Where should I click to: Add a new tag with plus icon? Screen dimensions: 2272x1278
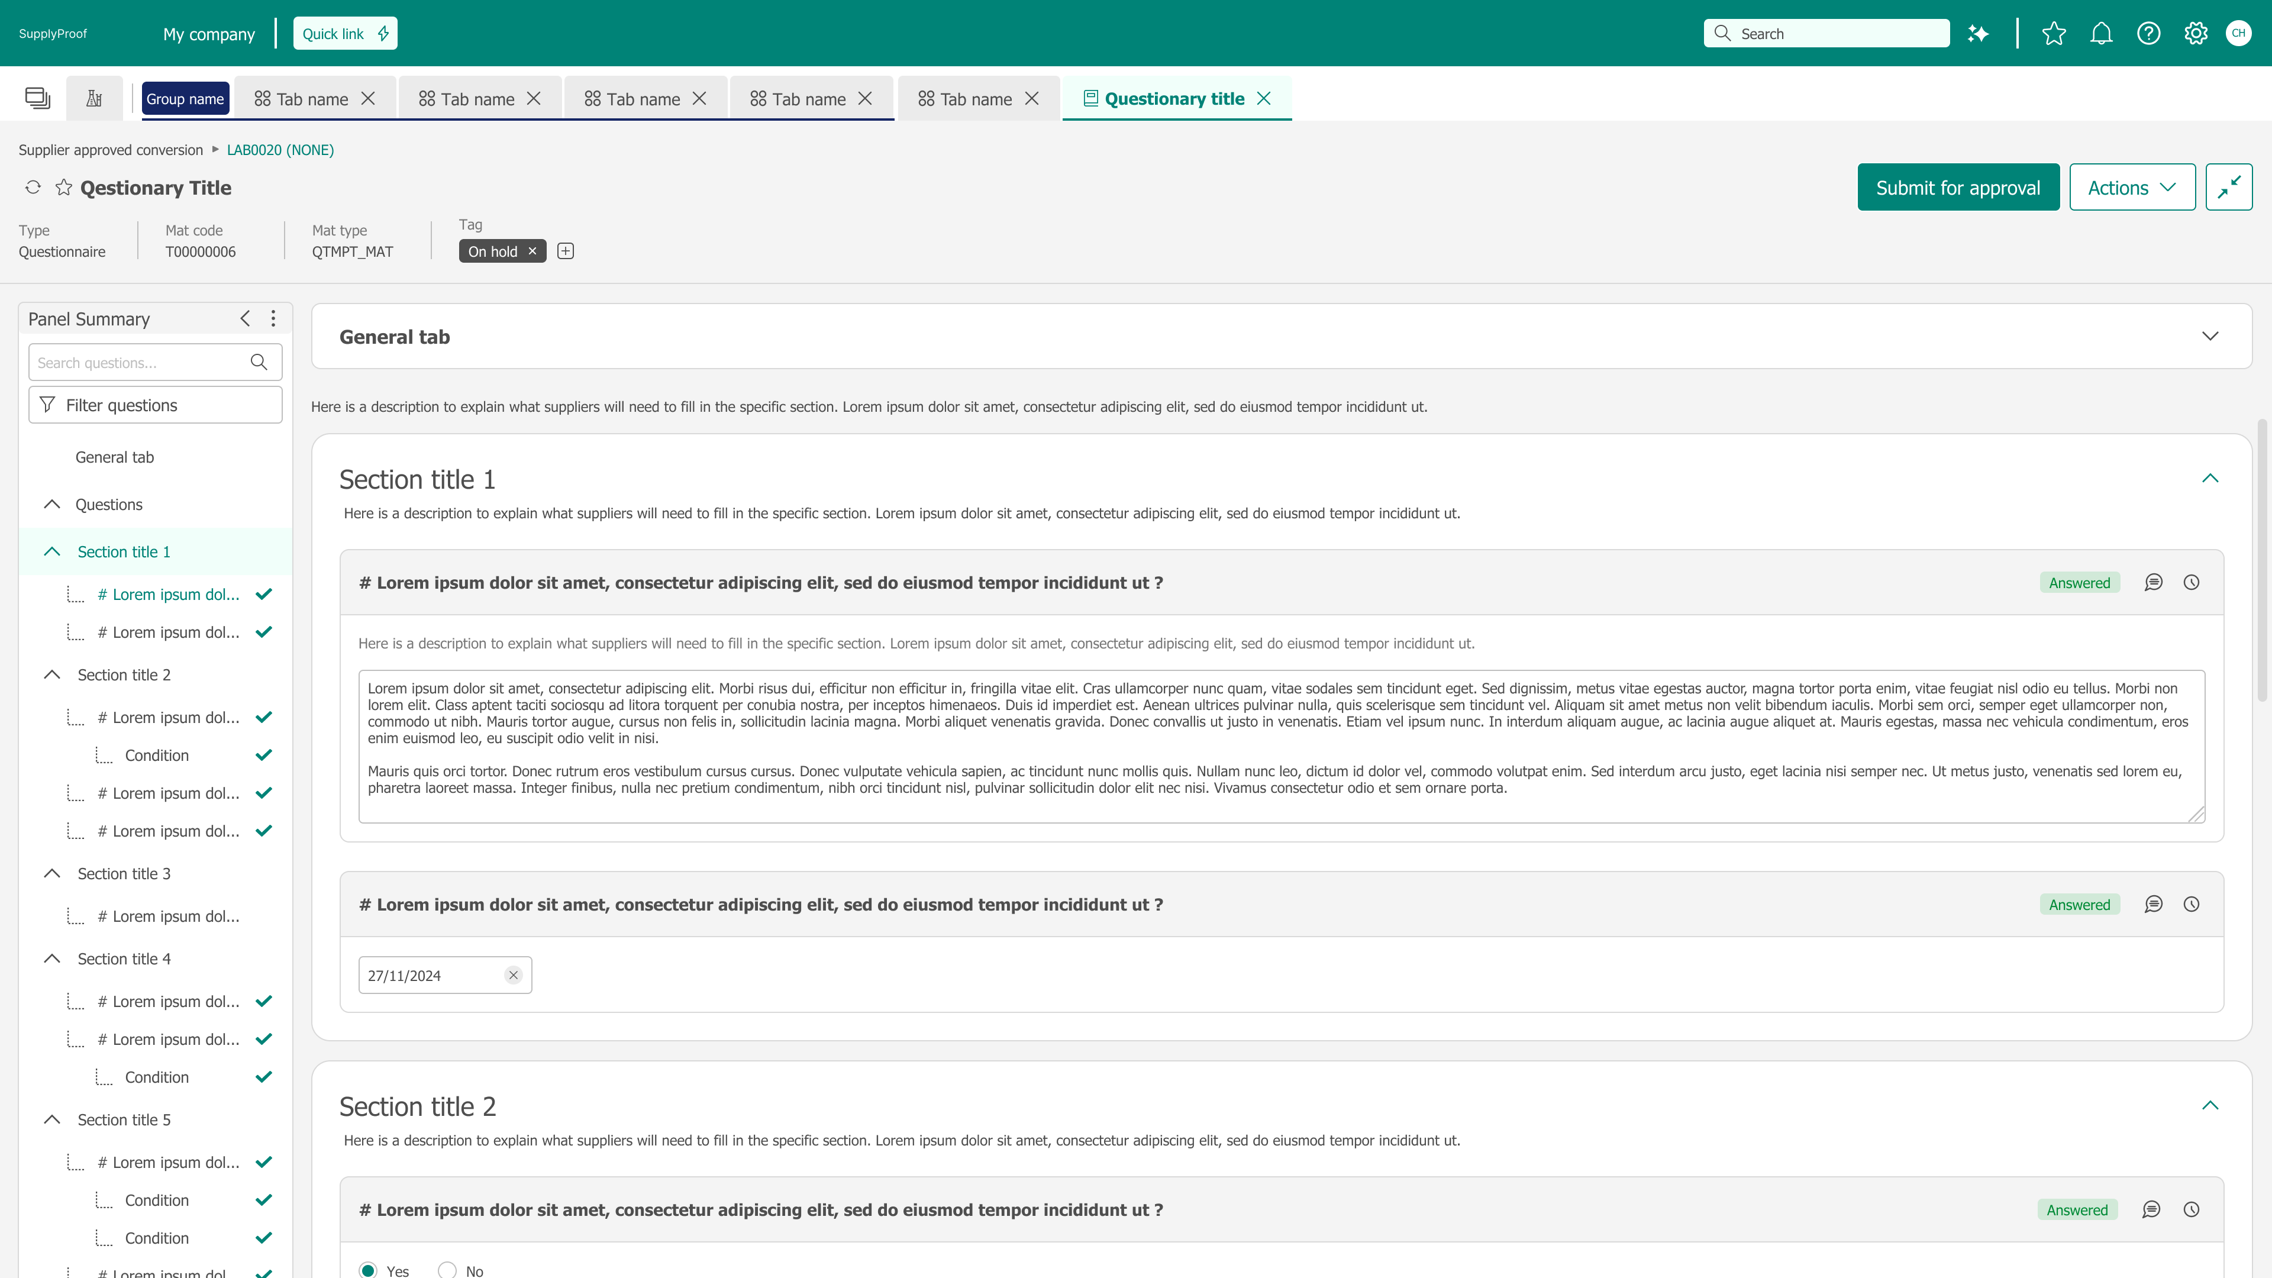point(566,251)
